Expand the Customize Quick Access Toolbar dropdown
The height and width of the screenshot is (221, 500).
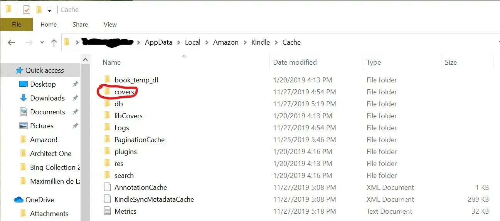49,10
